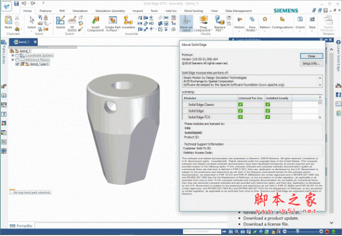Select the bend_1.par:1 tree item
342x236 pixels.
[39, 64]
